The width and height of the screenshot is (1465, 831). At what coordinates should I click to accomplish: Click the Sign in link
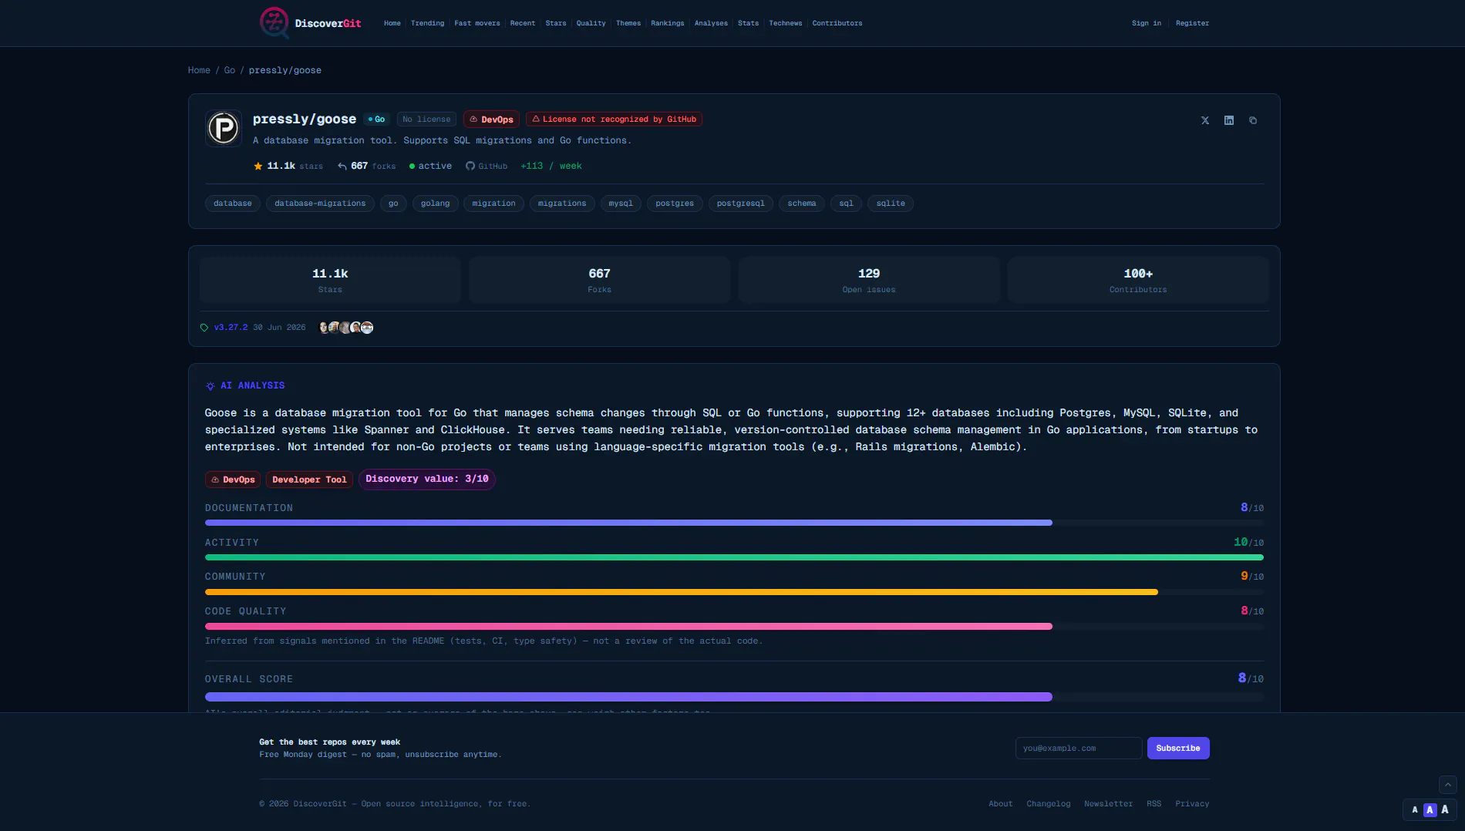coord(1147,23)
